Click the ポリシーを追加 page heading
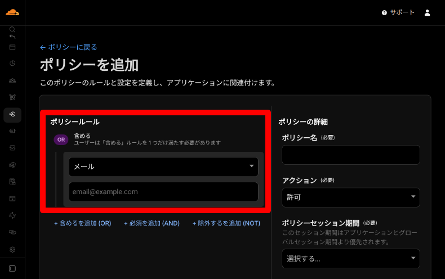This screenshot has width=445, height=279. [x=89, y=65]
